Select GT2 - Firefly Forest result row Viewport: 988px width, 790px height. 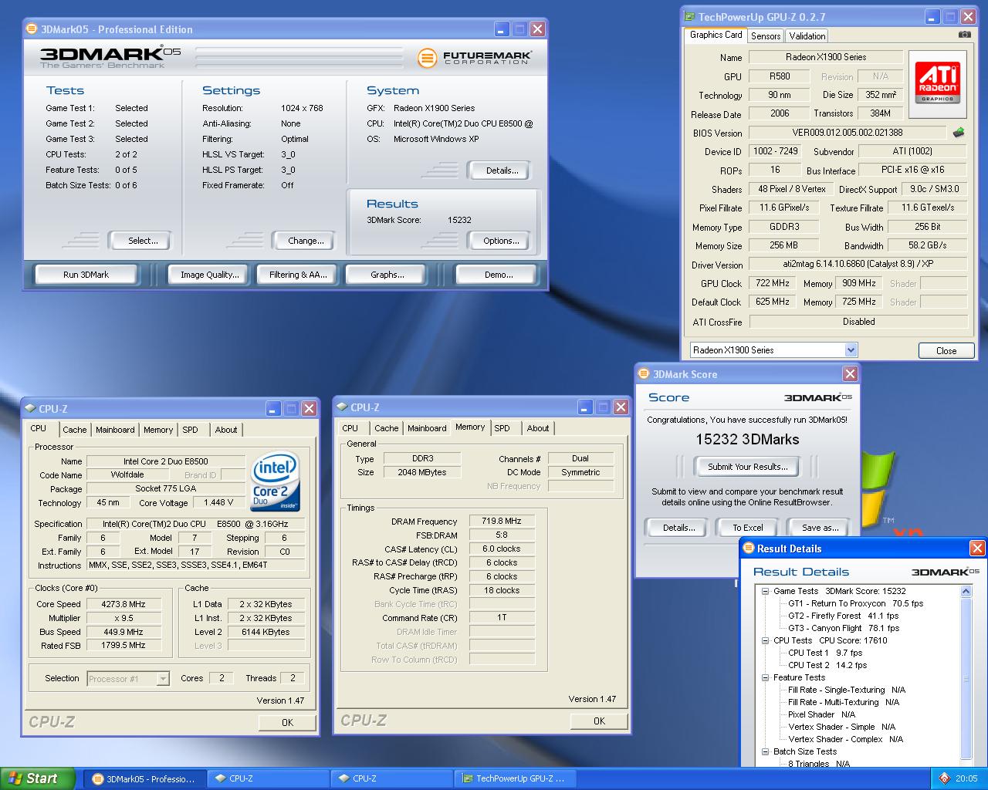click(843, 616)
